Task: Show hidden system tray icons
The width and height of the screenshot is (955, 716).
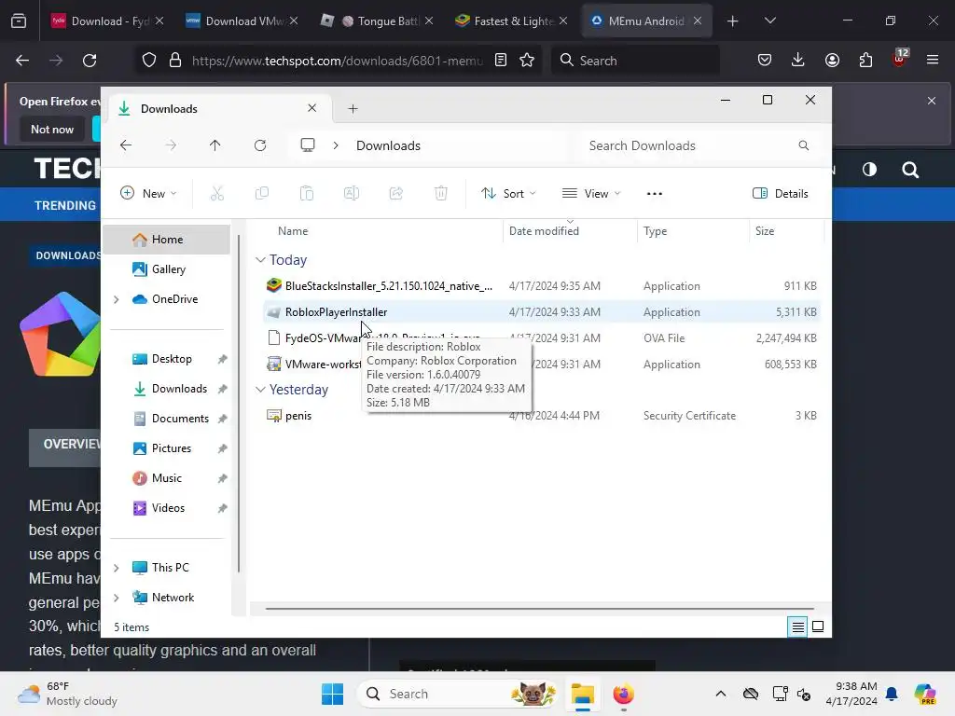Action: (721, 694)
